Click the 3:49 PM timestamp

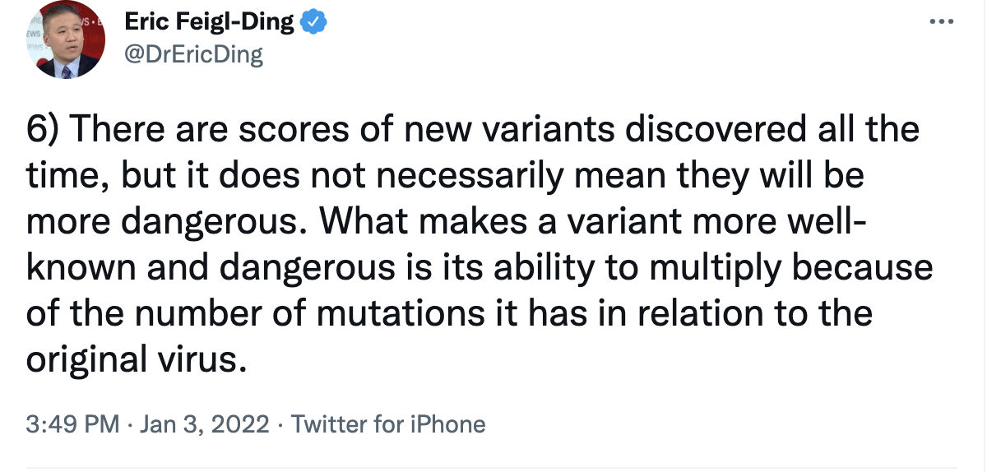pyautogui.click(x=73, y=424)
